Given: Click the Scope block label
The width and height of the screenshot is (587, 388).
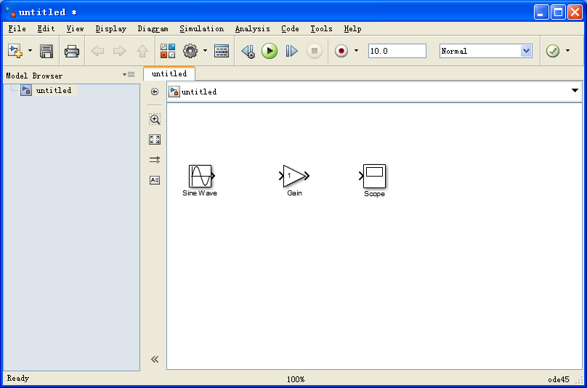Looking at the screenshot, I should click(x=374, y=194).
